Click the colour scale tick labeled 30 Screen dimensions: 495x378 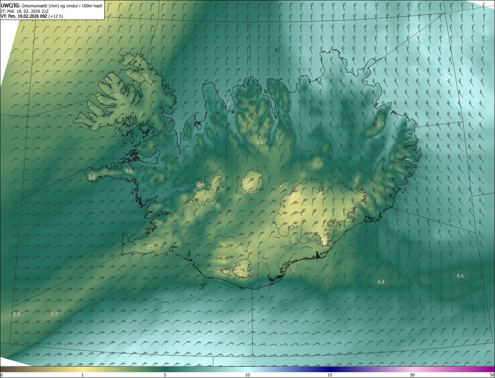click(412, 375)
